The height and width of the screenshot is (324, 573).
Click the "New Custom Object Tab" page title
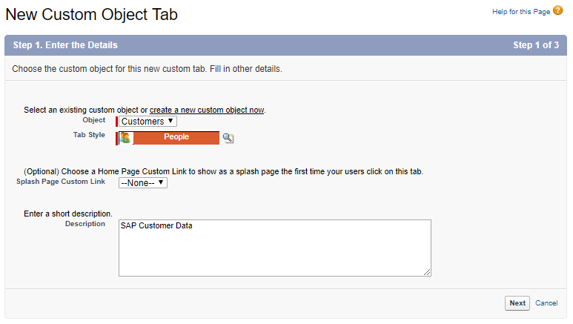tap(91, 14)
